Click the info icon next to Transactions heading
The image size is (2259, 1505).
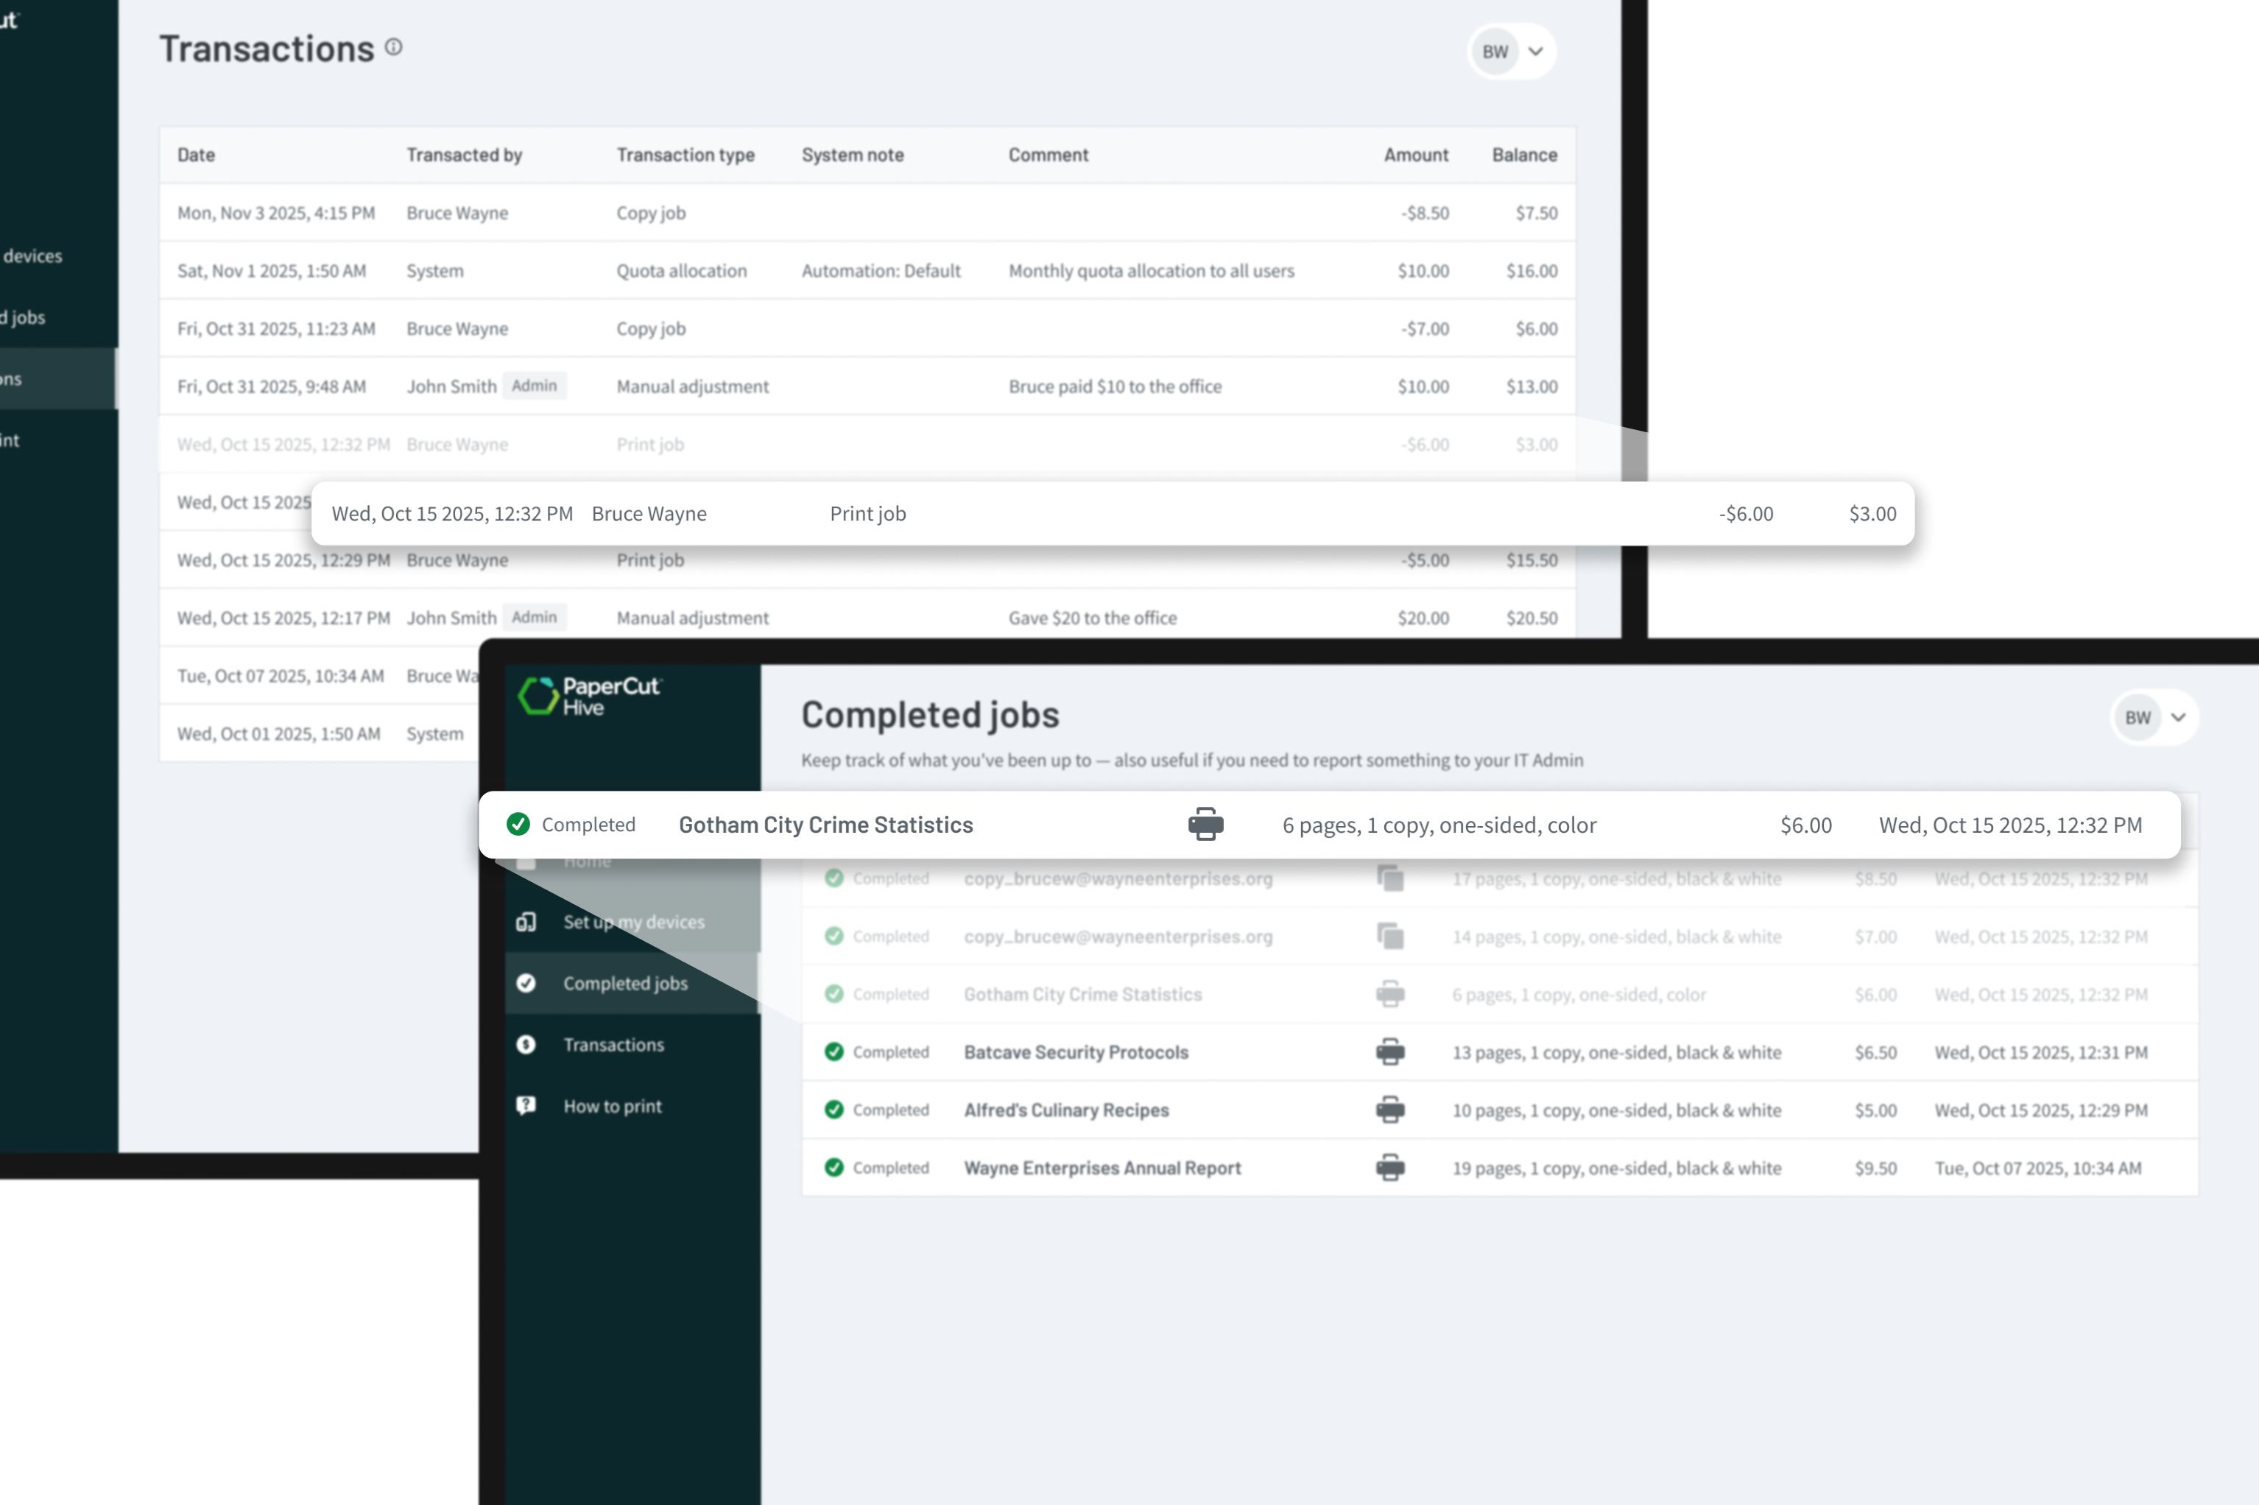click(392, 46)
